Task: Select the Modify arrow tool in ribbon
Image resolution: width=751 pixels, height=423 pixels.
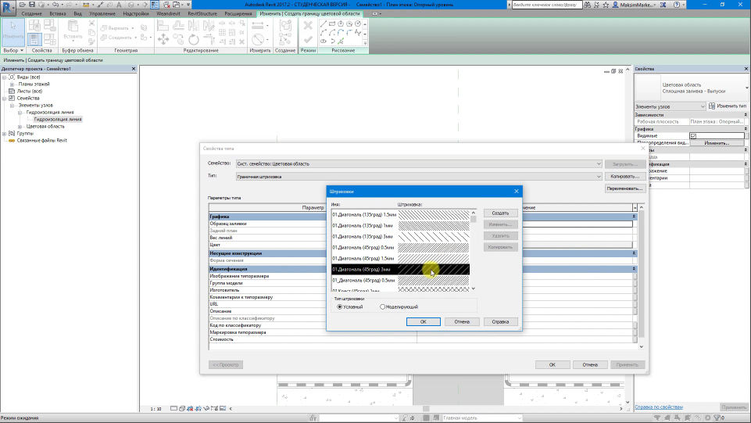Action: (x=13, y=31)
